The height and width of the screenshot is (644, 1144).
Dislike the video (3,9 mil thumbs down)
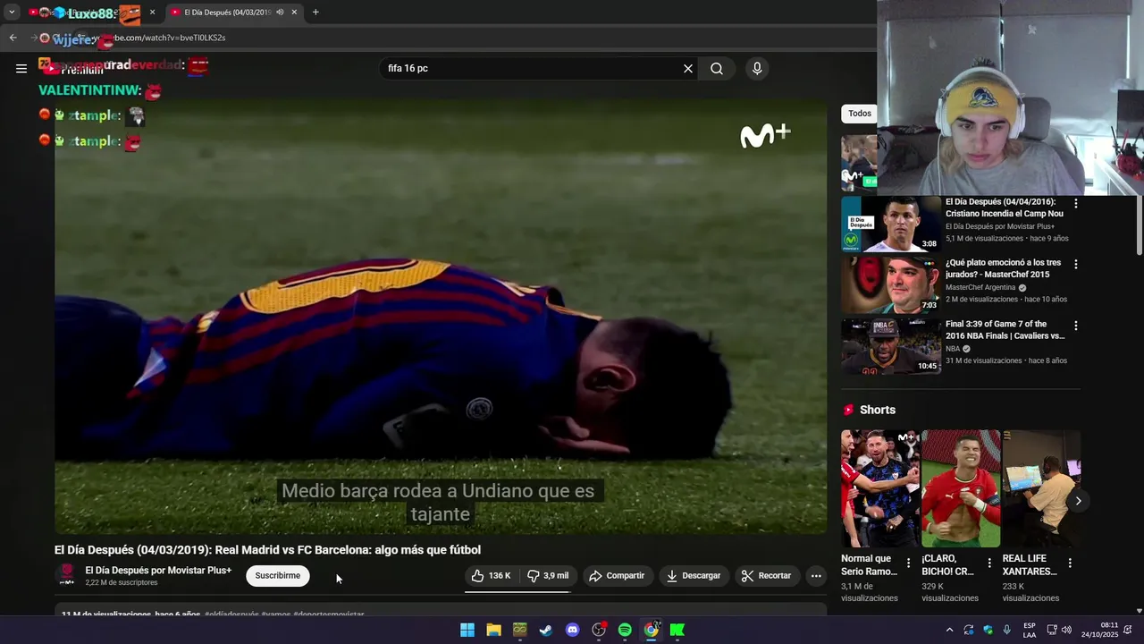pos(547,576)
